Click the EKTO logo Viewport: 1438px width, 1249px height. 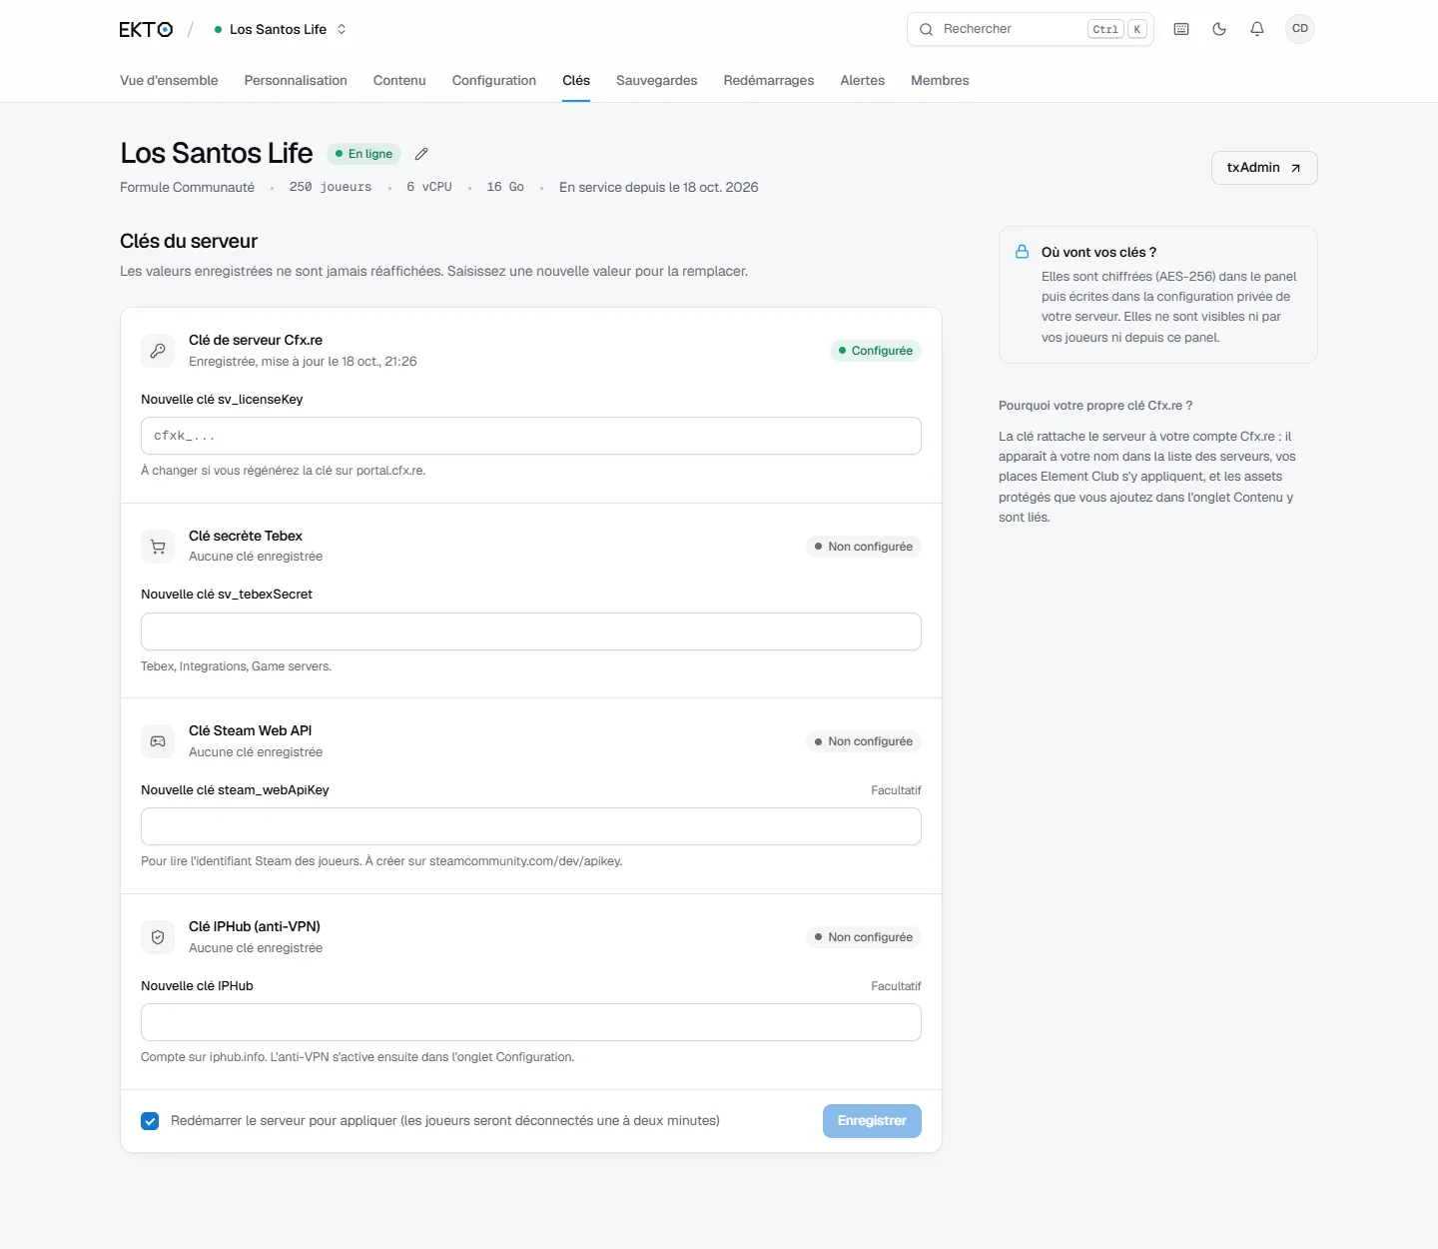pos(146,30)
